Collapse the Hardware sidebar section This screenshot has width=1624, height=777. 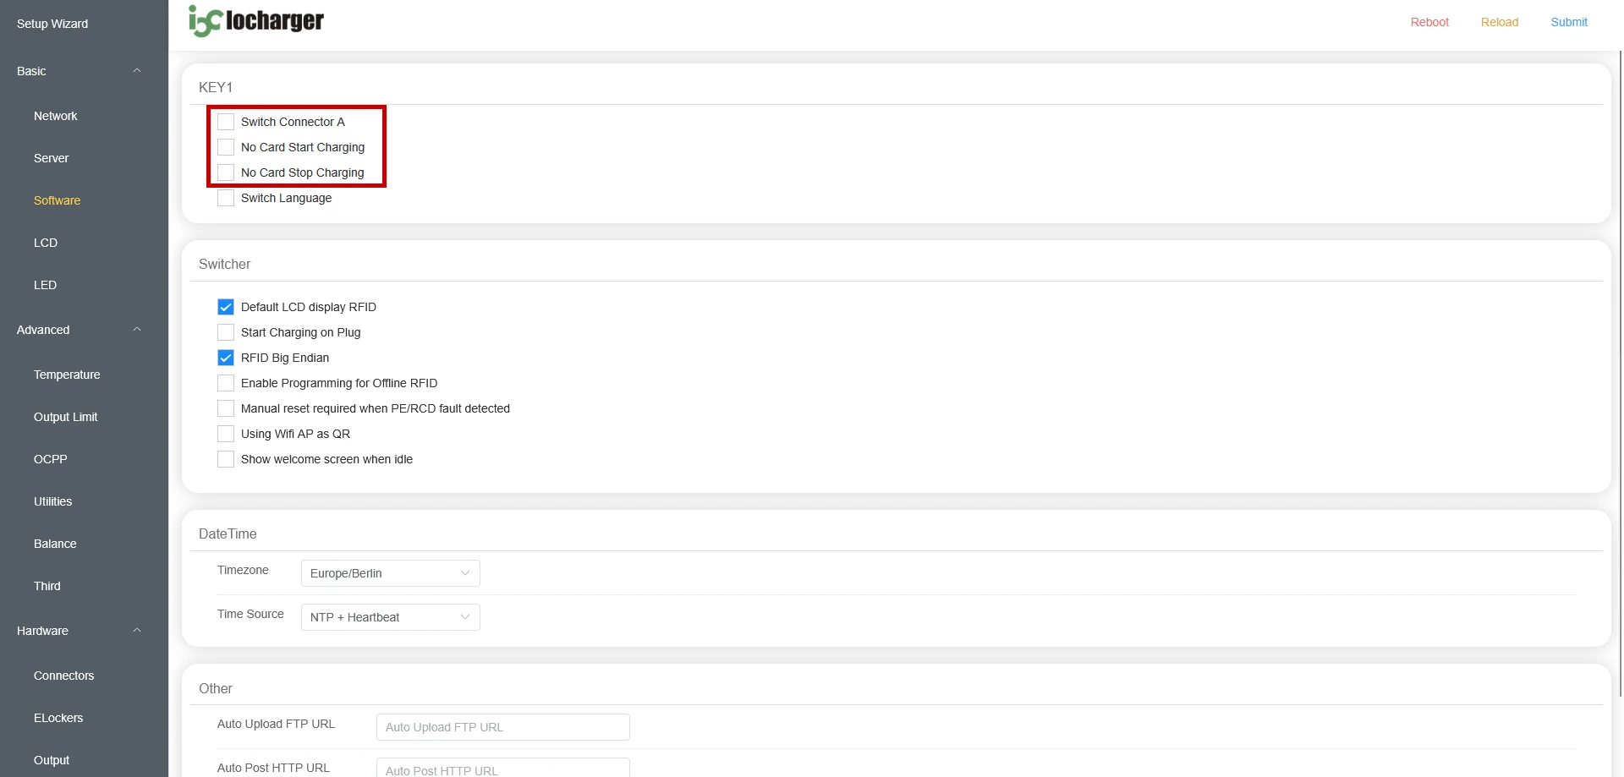tap(136, 631)
